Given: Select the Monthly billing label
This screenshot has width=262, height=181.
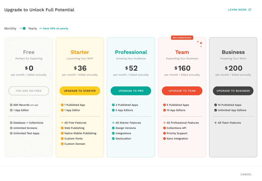Looking at the screenshot, I should coord(10,28).
